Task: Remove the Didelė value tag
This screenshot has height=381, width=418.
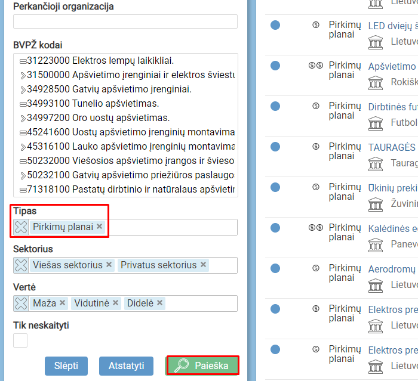Action: coord(160,303)
